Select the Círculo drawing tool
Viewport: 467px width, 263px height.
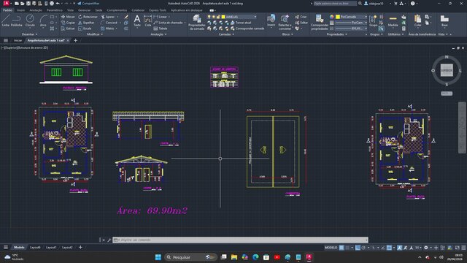[30, 20]
